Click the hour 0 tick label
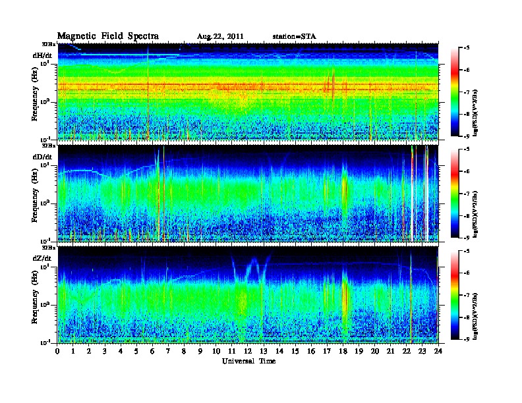The width and height of the screenshot is (522, 403). (57, 351)
